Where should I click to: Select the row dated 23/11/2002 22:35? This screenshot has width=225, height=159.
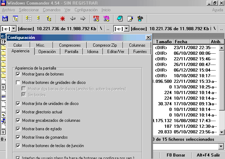click(x=186, y=47)
